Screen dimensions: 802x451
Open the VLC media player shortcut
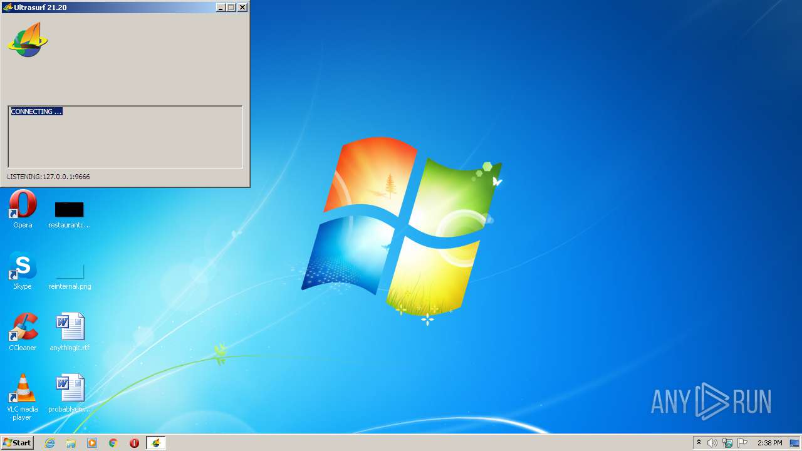point(23,388)
